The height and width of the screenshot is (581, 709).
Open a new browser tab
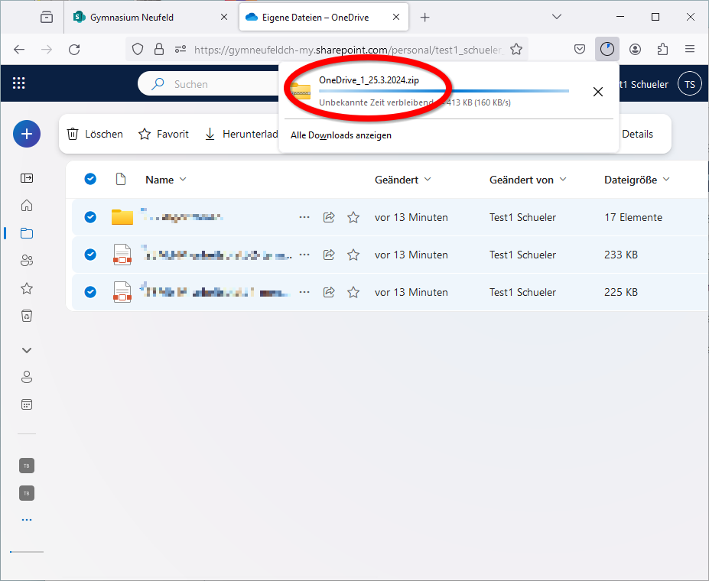click(424, 18)
